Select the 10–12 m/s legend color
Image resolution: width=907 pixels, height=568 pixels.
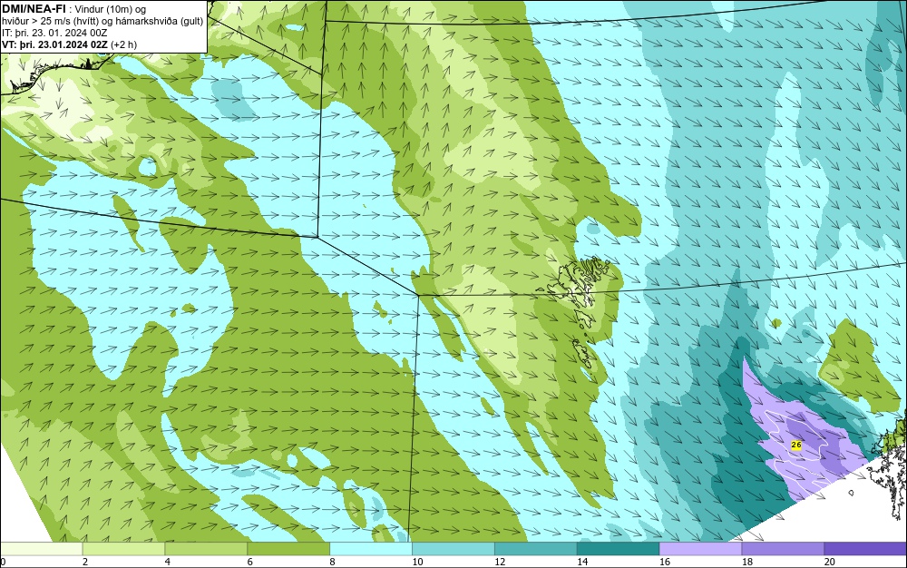click(x=453, y=549)
